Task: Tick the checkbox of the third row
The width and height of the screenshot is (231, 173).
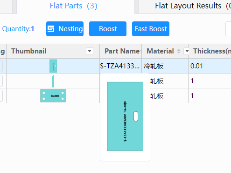Action: (1, 96)
